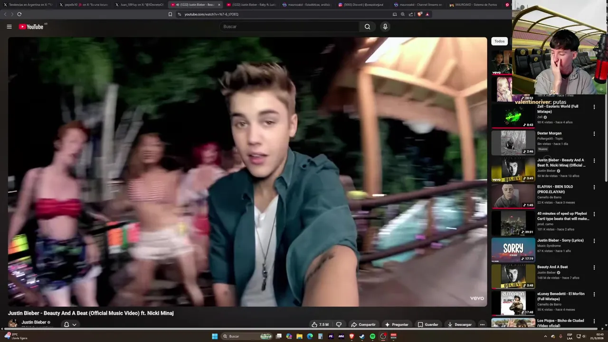The width and height of the screenshot is (608, 342).
Task: Bookmark the page using address bar bookmark icon
Action: [170, 14]
